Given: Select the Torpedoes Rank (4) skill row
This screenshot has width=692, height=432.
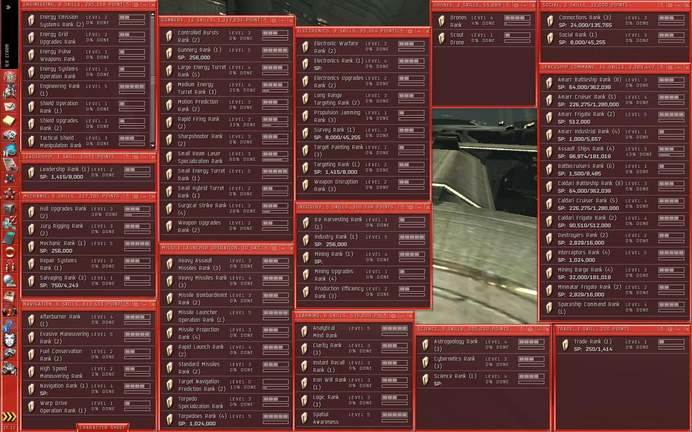Looking at the screenshot, I should pos(228,420).
